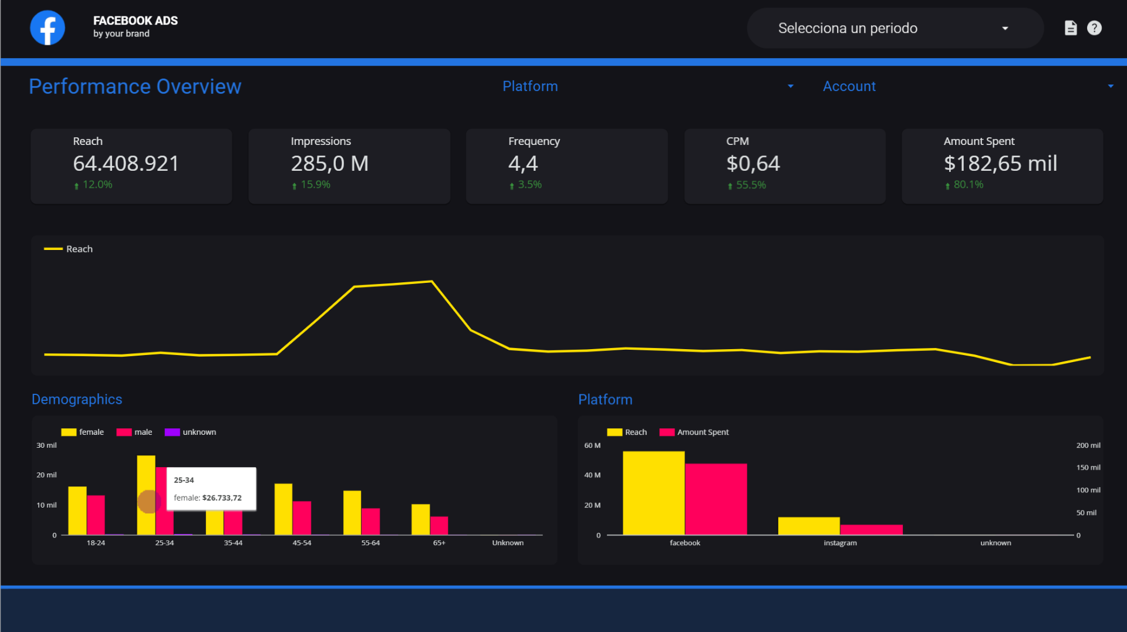Click the Reach legend in line chart

tap(69, 249)
